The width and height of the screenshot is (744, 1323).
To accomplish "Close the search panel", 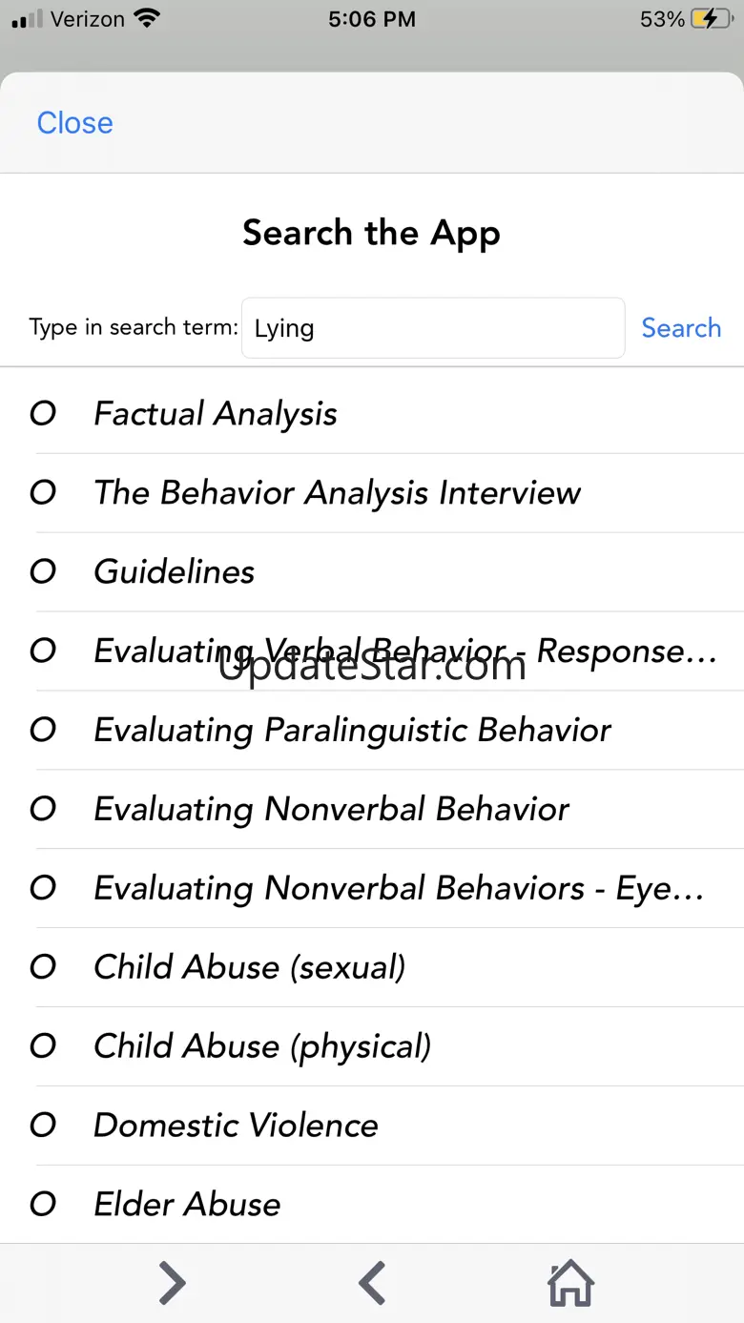I will [x=74, y=123].
